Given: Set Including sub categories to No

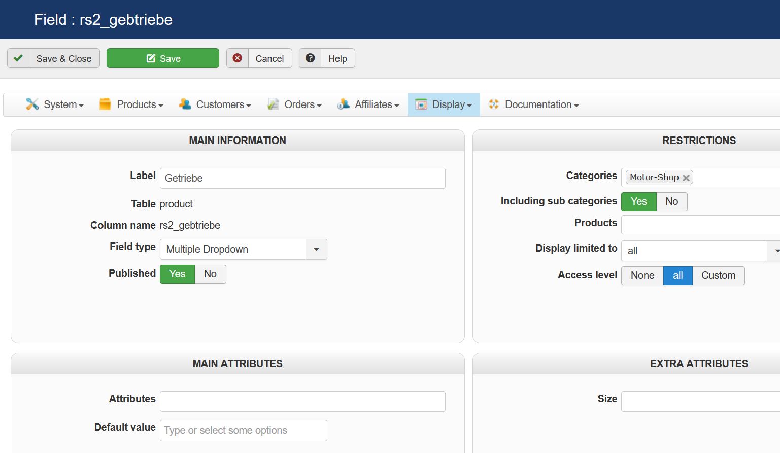Looking at the screenshot, I should (671, 201).
